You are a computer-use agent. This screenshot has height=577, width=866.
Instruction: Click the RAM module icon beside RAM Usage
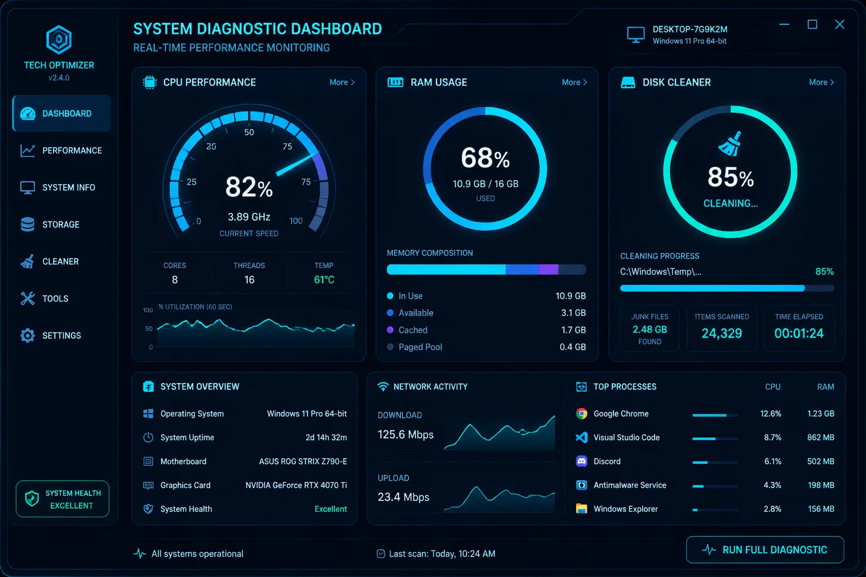click(x=395, y=82)
